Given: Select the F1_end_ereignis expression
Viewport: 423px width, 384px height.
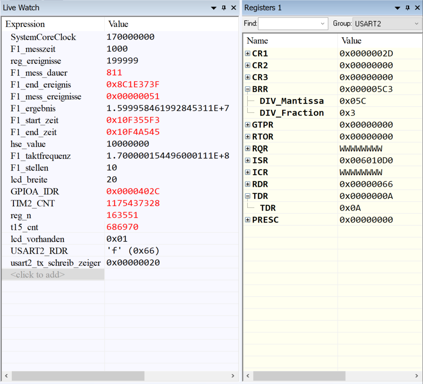Looking at the screenshot, I should pyautogui.click(x=41, y=84).
